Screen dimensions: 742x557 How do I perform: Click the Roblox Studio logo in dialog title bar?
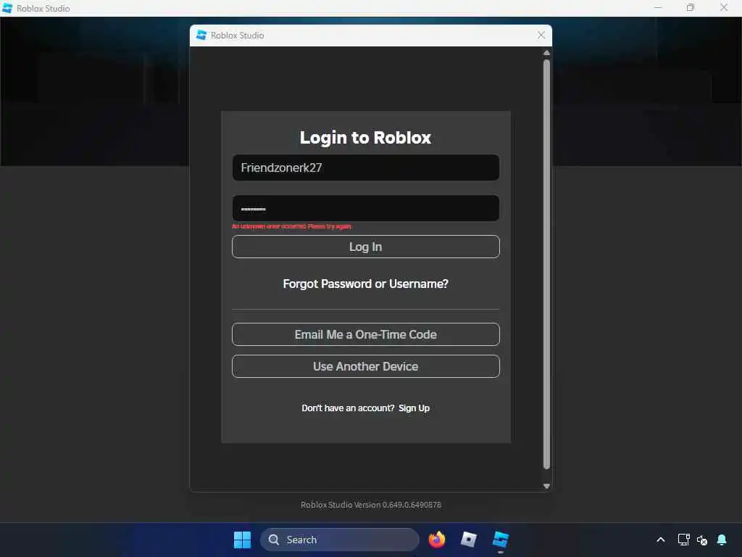(x=201, y=35)
